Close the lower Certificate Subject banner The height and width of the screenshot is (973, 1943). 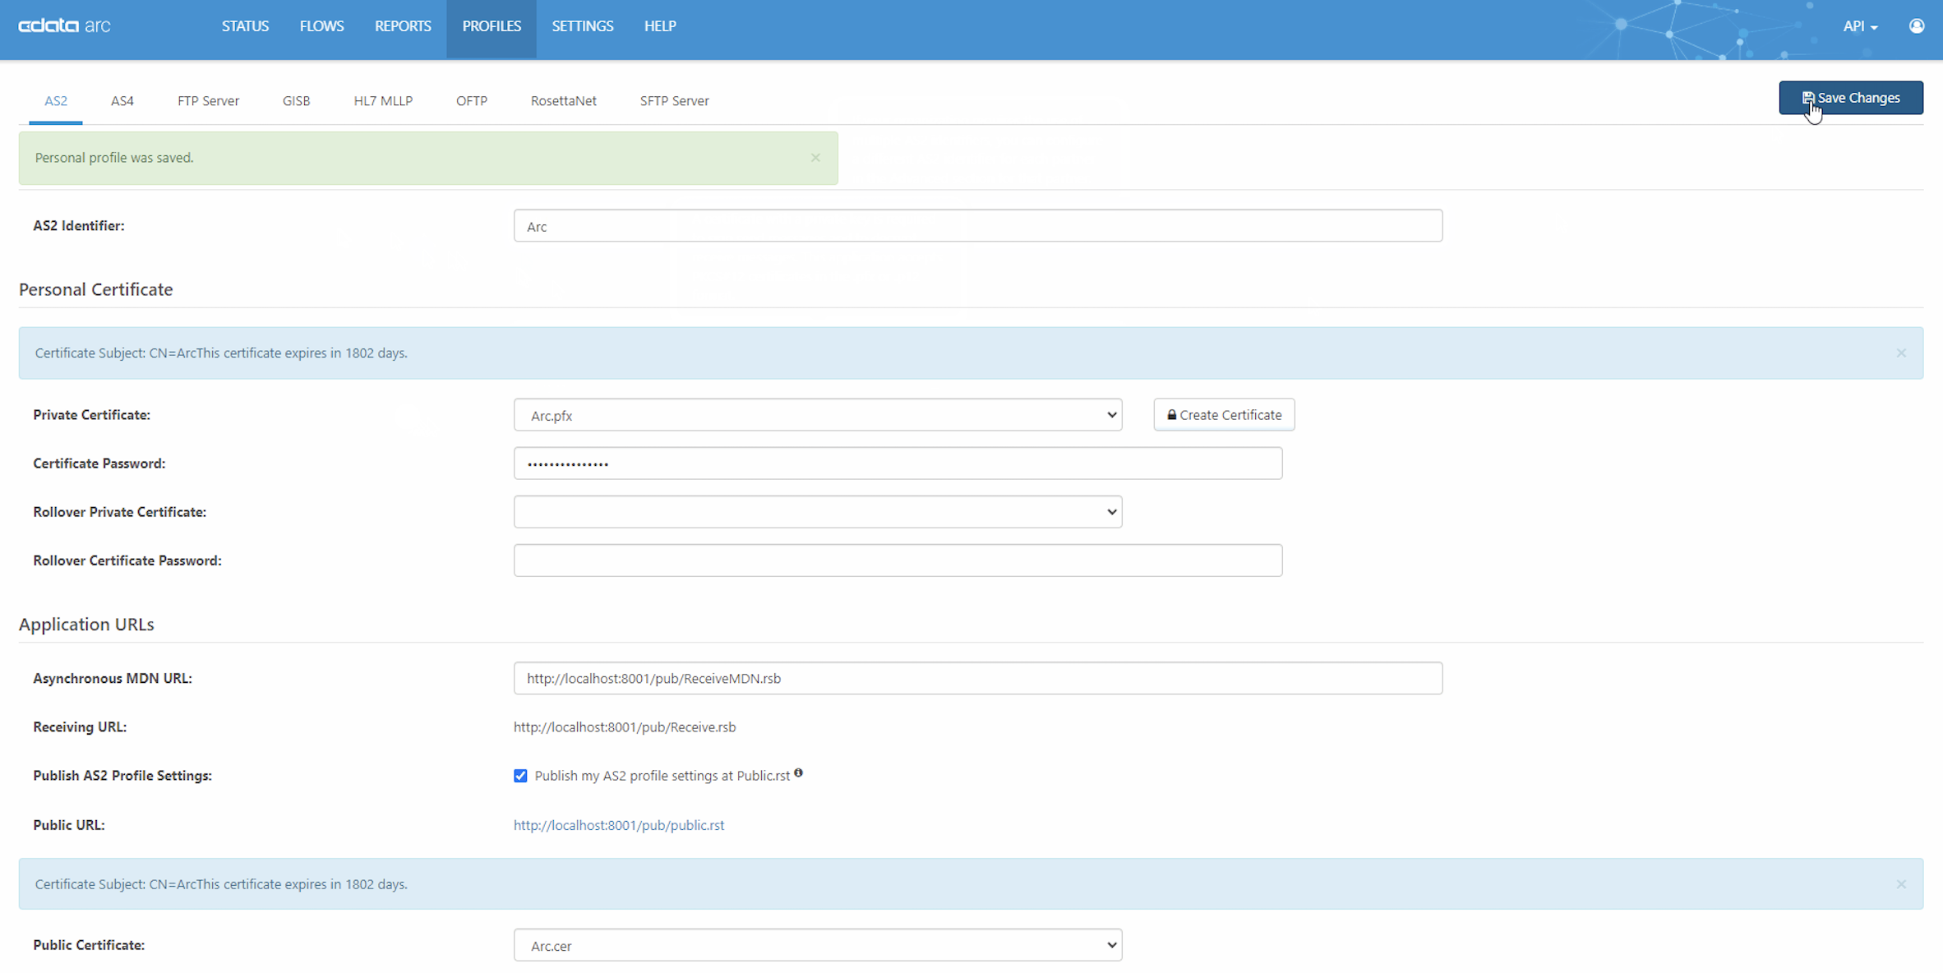point(1901,883)
